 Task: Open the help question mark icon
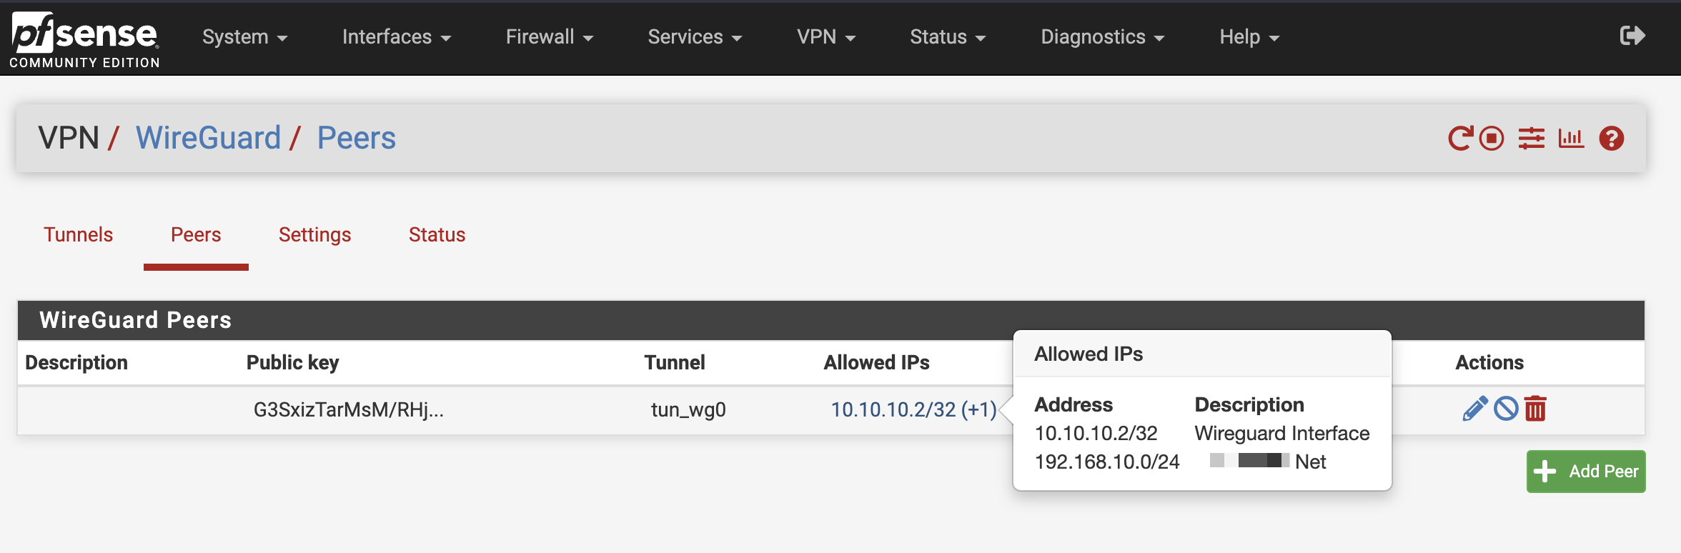[x=1611, y=138]
